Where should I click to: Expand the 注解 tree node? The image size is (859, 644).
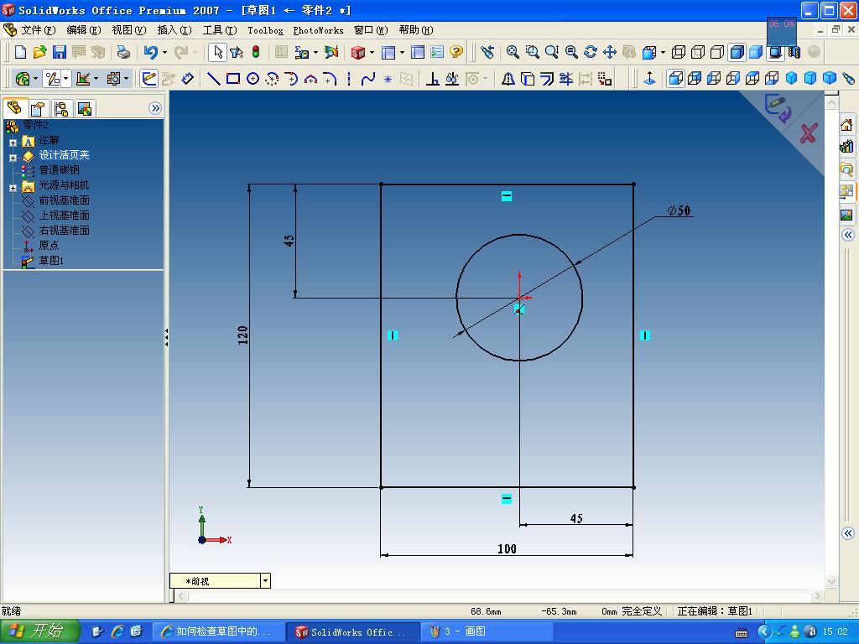coord(13,143)
